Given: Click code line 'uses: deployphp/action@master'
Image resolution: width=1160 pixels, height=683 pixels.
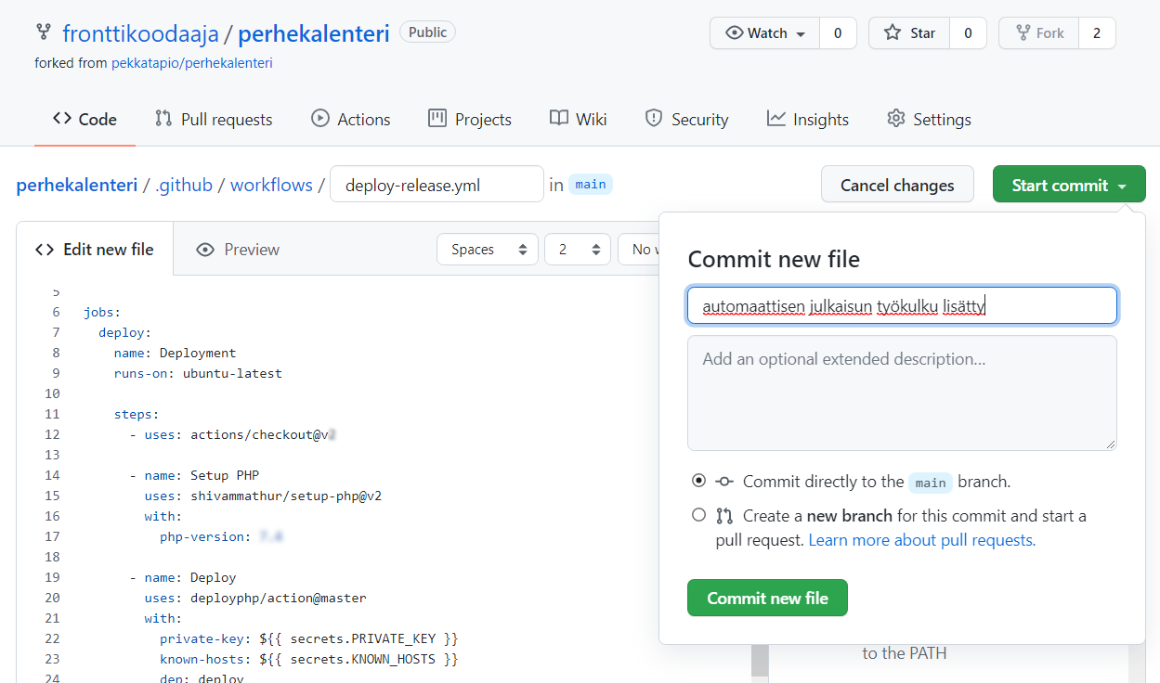Looking at the screenshot, I should (x=255, y=598).
